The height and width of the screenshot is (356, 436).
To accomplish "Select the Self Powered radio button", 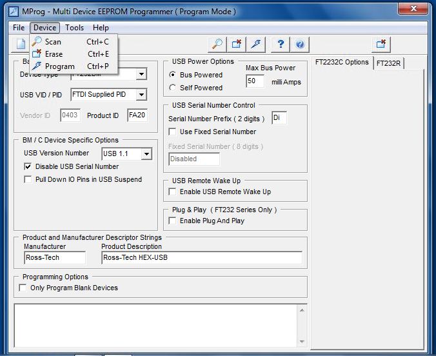I will [172, 88].
